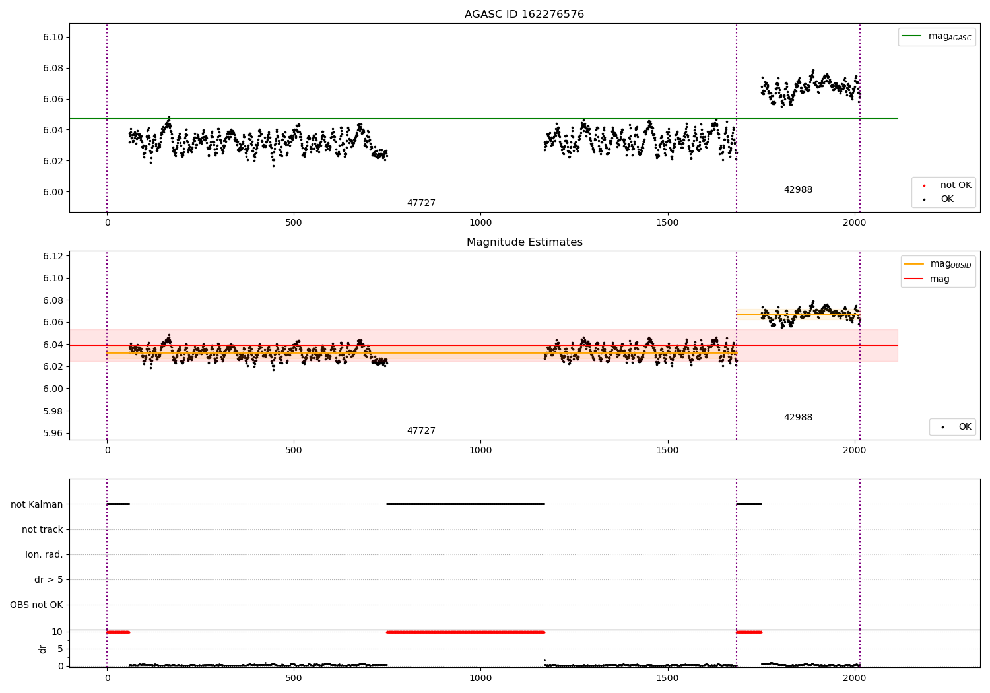Click the 42988 obsid label in top plot

(798, 189)
